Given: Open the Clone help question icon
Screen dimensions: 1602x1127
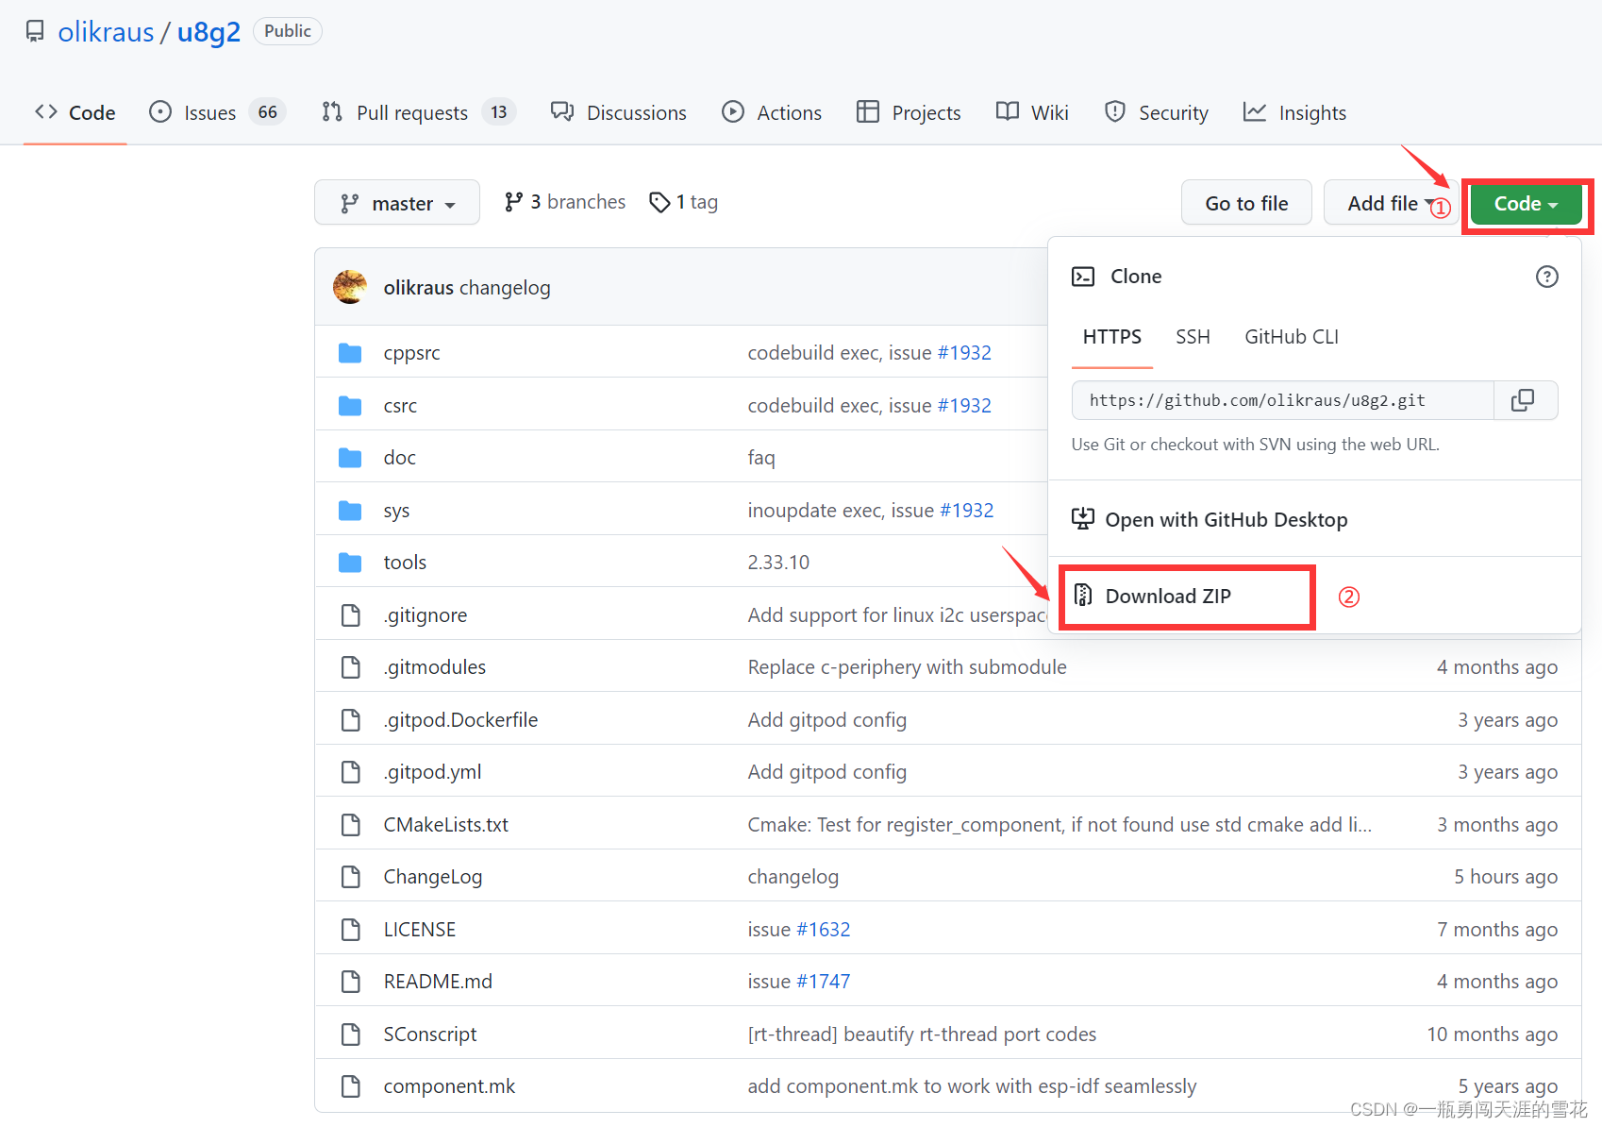Looking at the screenshot, I should [x=1547, y=277].
